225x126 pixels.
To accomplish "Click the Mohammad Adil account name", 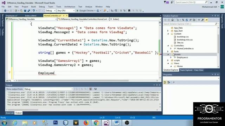I will point(210,7).
